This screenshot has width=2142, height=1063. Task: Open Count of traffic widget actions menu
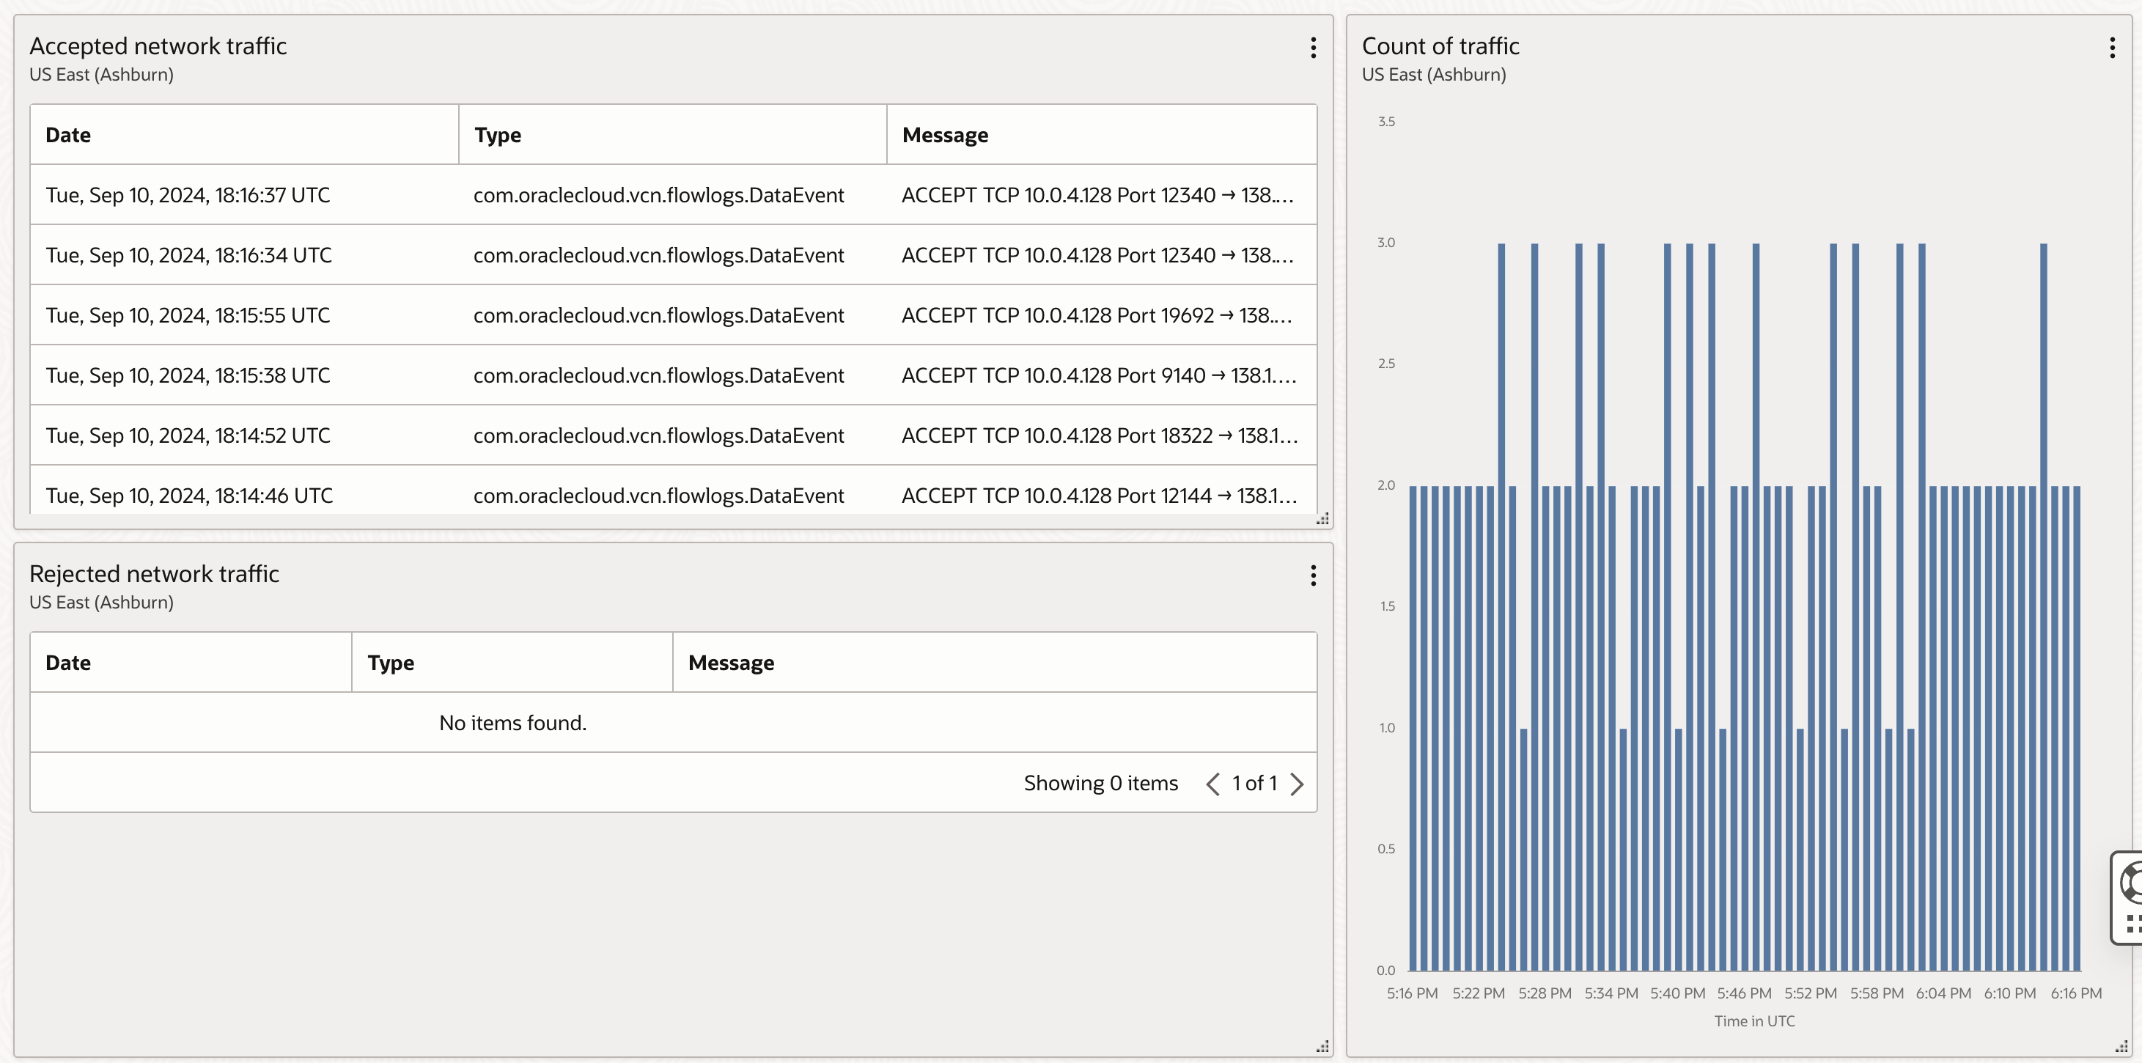point(2112,48)
